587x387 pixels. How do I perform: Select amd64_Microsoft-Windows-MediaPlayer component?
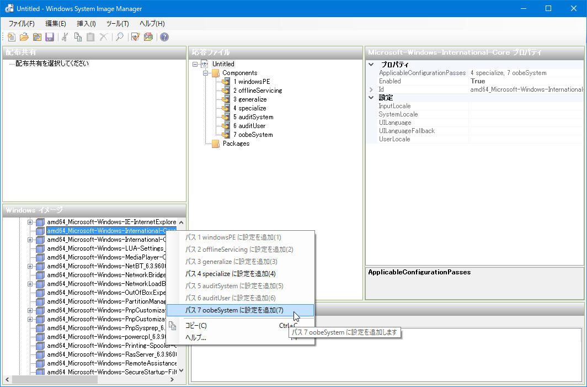click(106, 257)
